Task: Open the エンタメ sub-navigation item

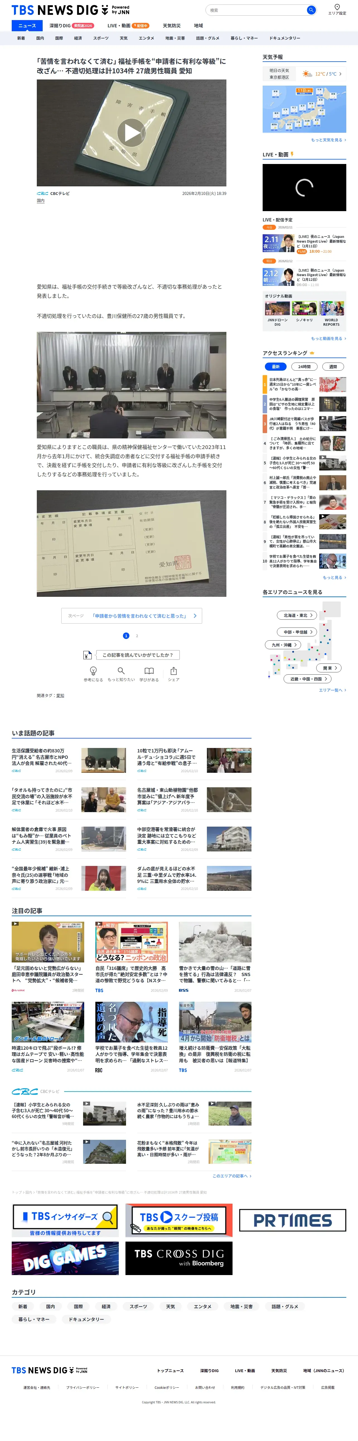Action: (147, 38)
